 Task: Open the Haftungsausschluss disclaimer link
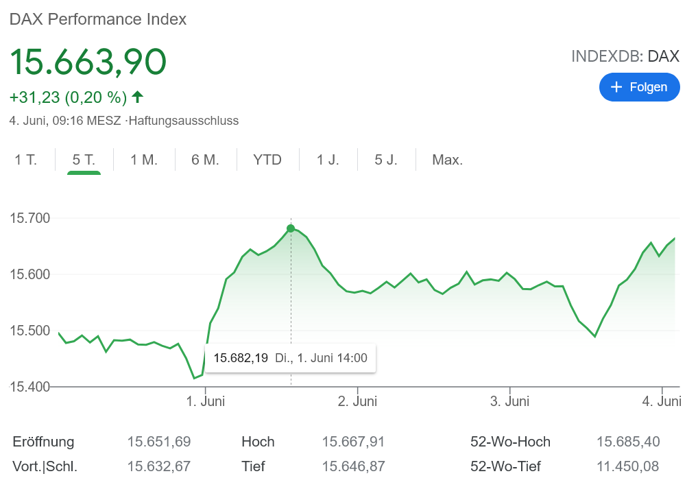(183, 121)
